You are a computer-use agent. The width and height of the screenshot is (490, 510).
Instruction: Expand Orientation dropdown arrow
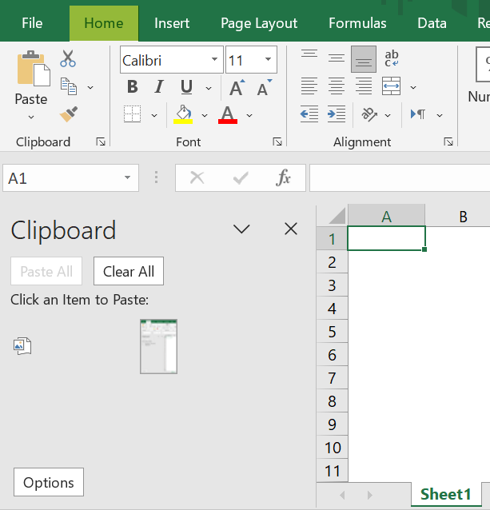[388, 115]
